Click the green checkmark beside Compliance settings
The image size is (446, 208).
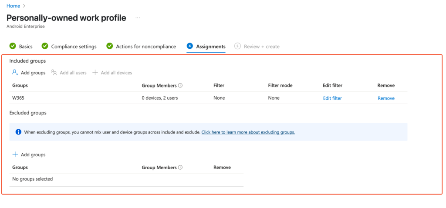tap(45, 46)
